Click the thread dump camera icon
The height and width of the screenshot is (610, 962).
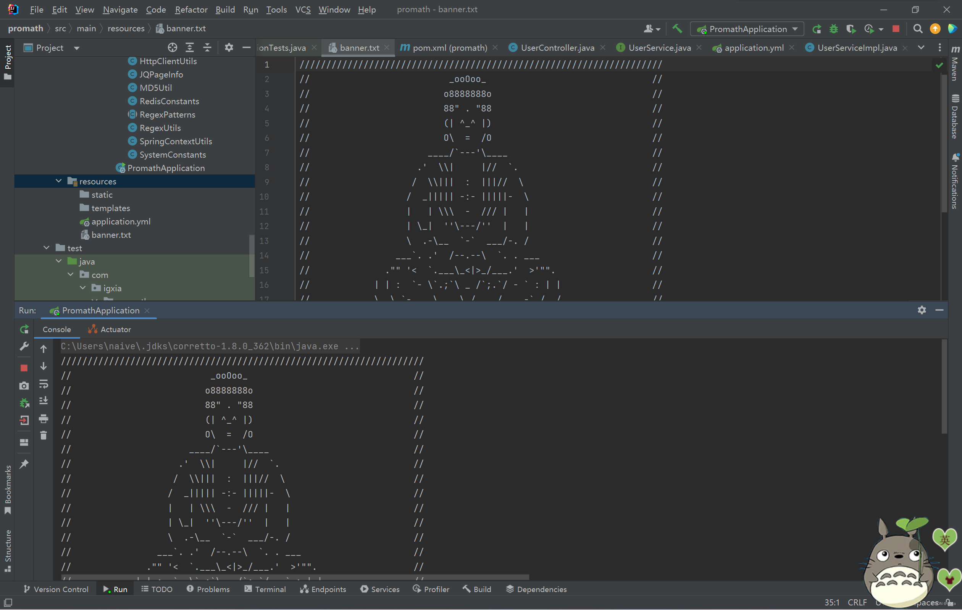24,386
